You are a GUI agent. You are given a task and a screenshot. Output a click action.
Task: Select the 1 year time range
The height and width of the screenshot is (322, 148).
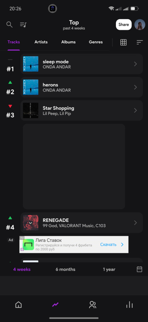coord(109,269)
